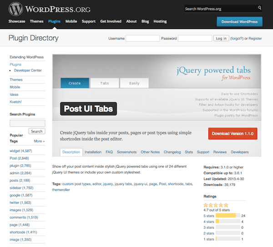Open the Screenshots tab
The height and width of the screenshot is (247, 273).
tap(127, 152)
